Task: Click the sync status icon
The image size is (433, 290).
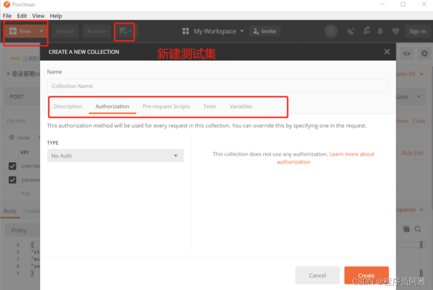Action: [x=331, y=31]
